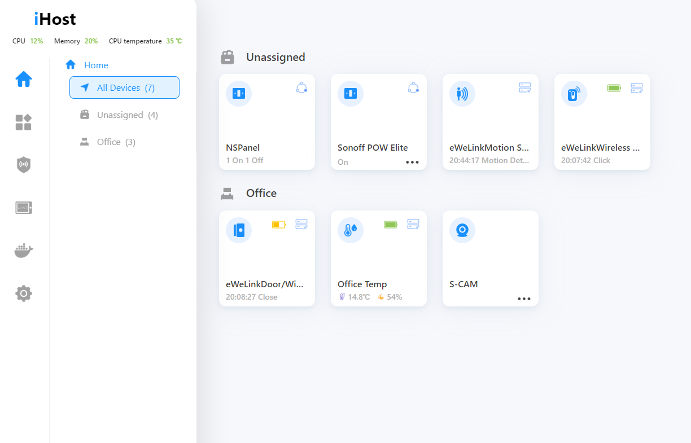
Task: Click the Sonoff POW Elite device icon
Action: tap(351, 94)
